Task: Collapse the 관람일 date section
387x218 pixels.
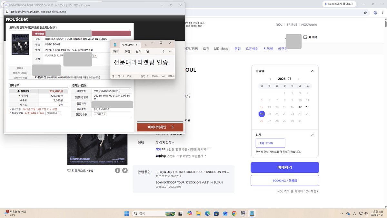Action: [x=312, y=71]
